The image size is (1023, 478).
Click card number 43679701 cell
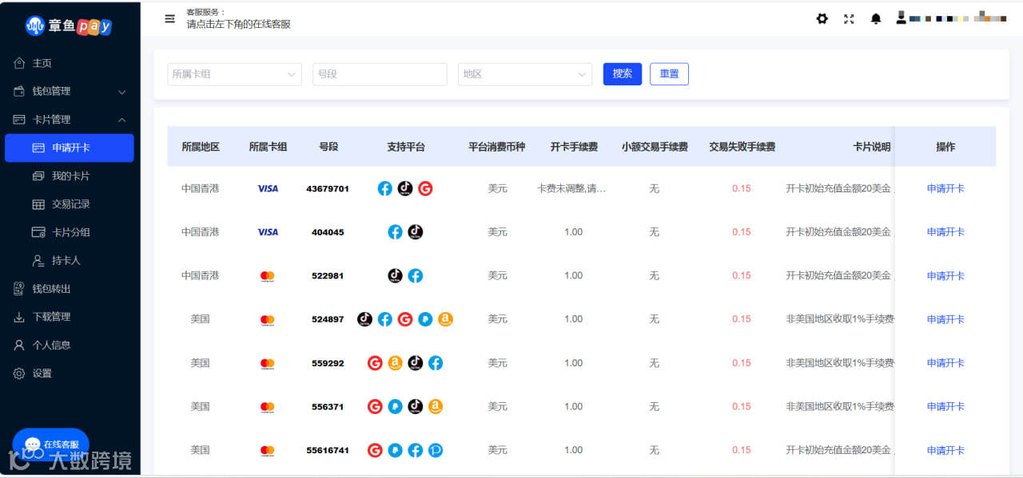click(328, 189)
